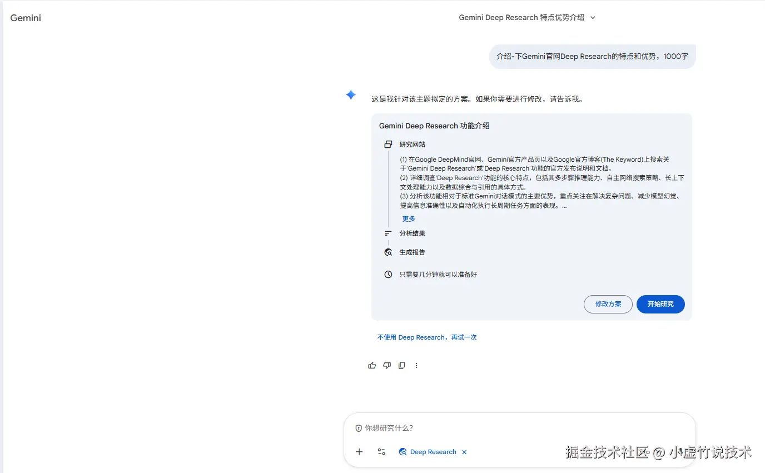The width and height of the screenshot is (765, 473).
Task: Click the shield icon in the research input
Action: click(x=359, y=428)
